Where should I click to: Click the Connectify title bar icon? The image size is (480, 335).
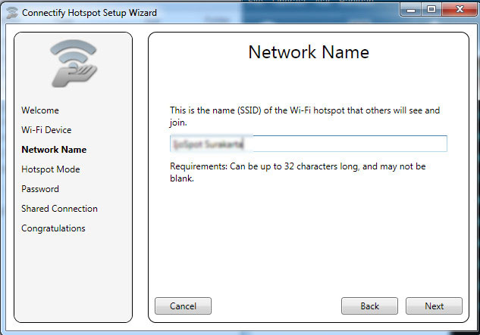[x=12, y=13]
